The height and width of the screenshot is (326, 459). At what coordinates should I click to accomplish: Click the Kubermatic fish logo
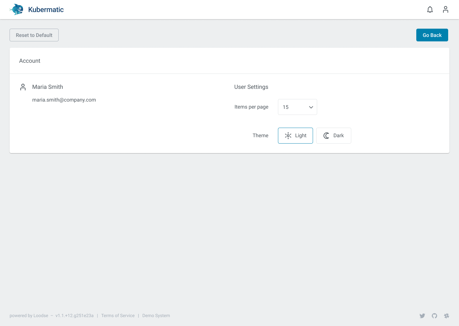16,10
